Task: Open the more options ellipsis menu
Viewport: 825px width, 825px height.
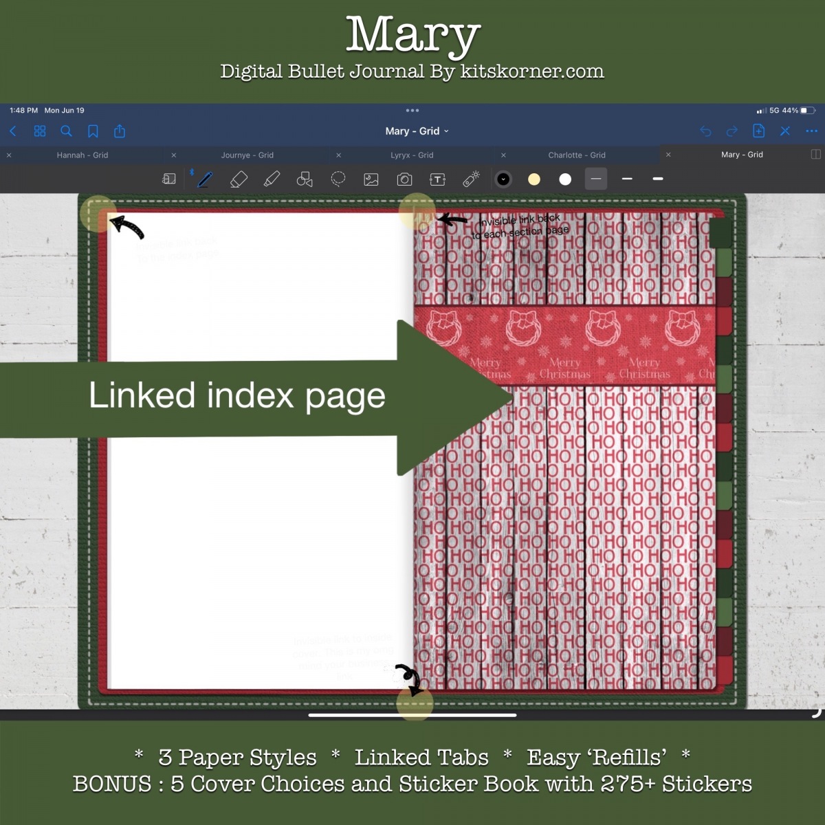Action: click(x=812, y=131)
